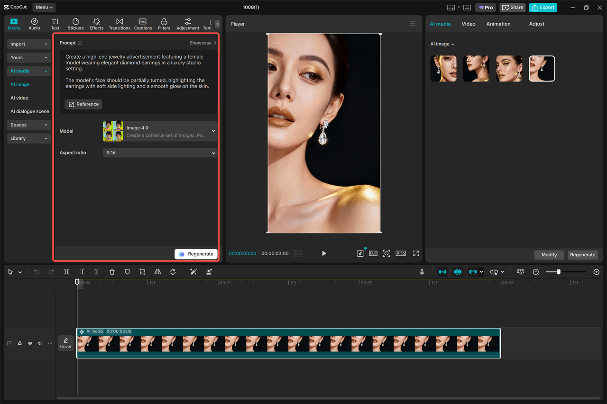This screenshot has height=404, width=607.
Task: Click the Export button
Action: (543, 8)
